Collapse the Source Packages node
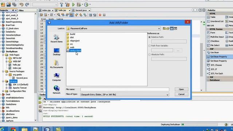This screenshot has width=233, height=131. [x=3, y=71]
